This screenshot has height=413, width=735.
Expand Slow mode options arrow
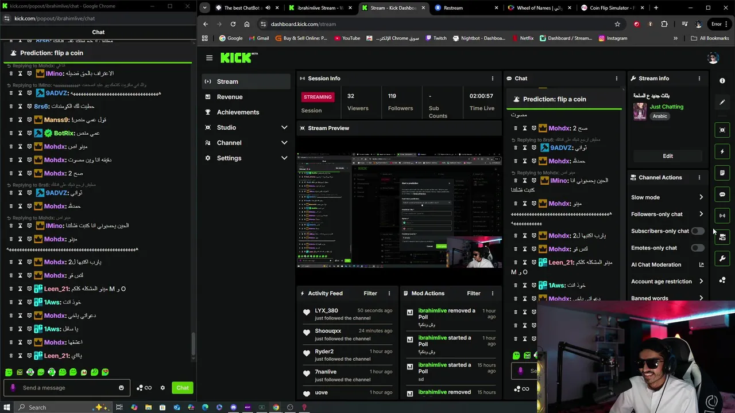coord(701,197)
